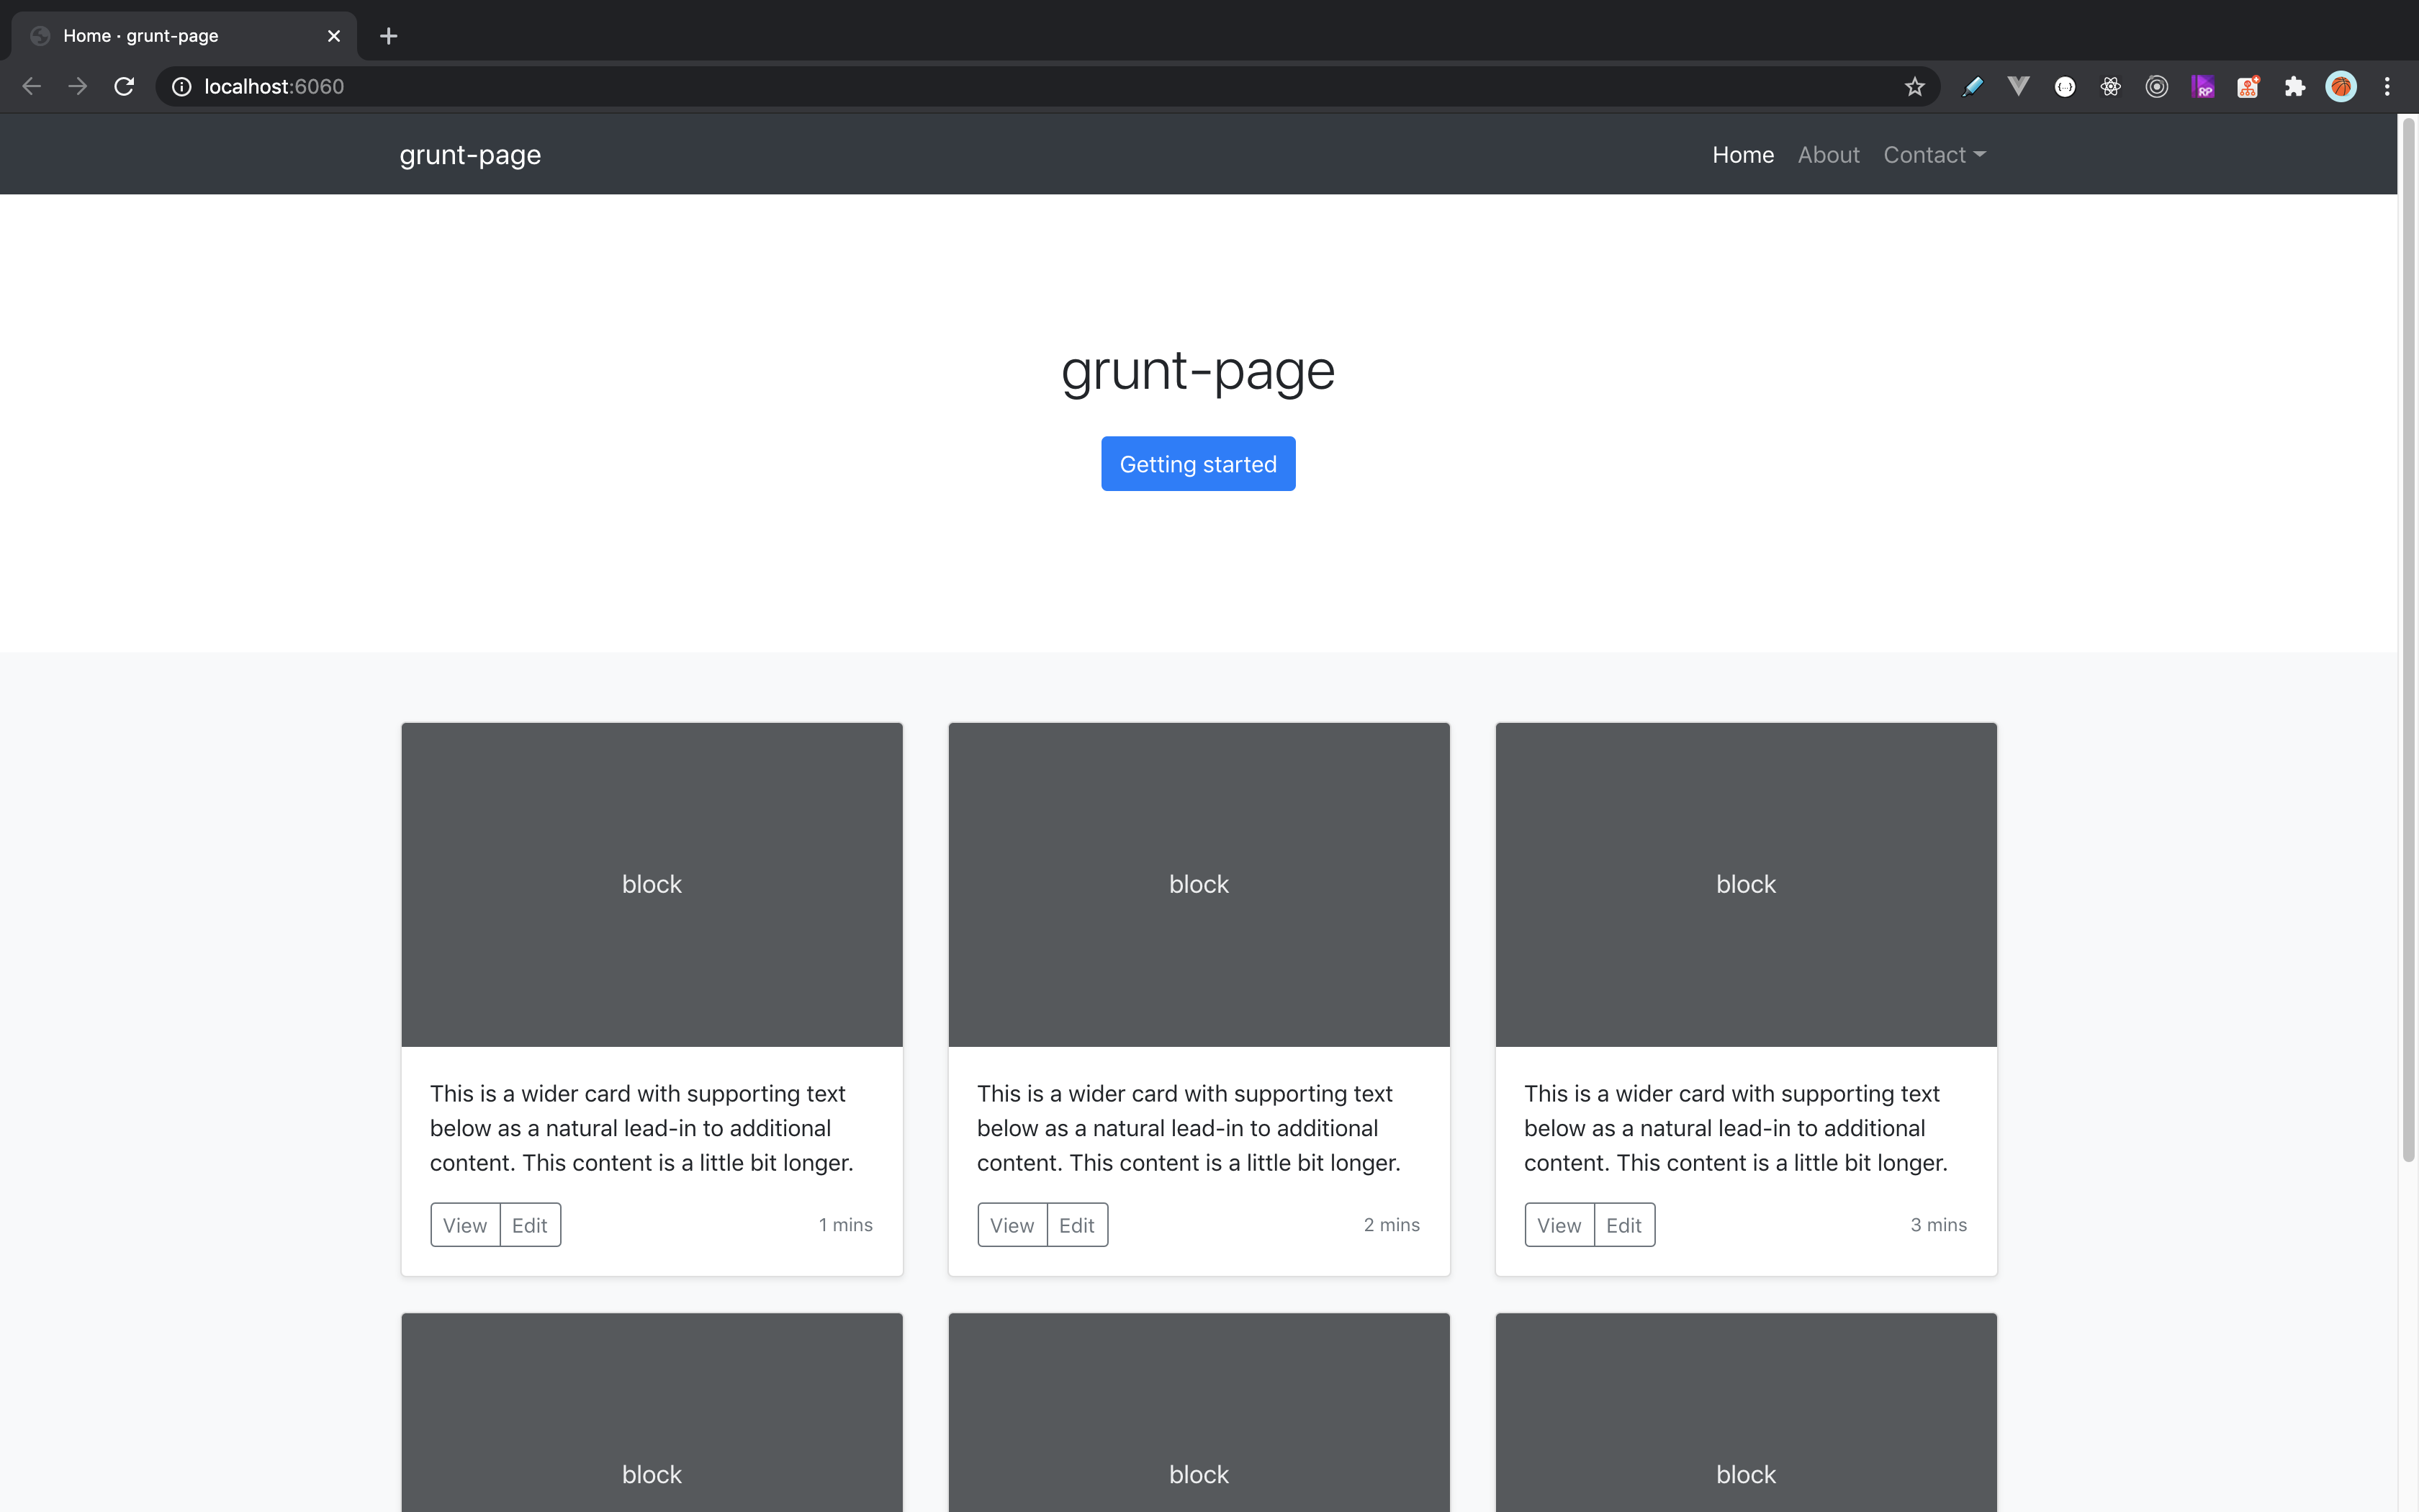The image size is (2419, 1512).
Task: Go to Home in the navbar
Action: (1742, 155)
